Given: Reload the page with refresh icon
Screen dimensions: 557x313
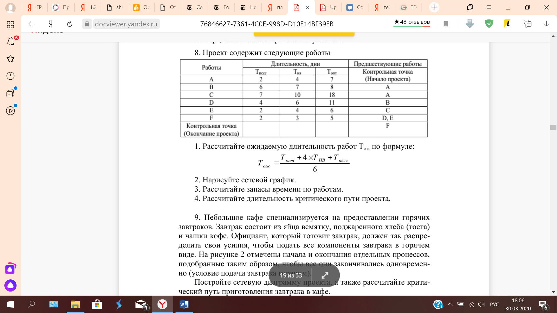Looking at the screenshot, I should pyautogui.click(x=70, y=24).
